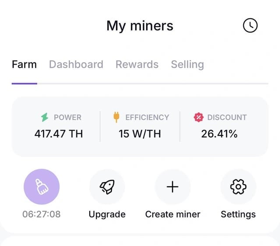
Task: Click the orange plug Efficiency icon
Action: 116,117
